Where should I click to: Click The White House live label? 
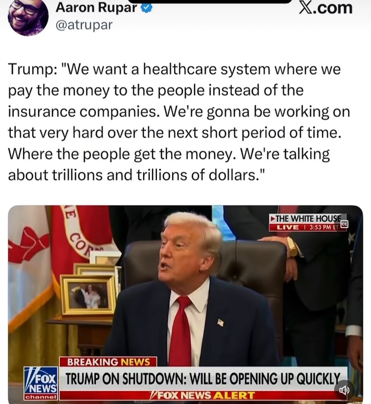coord(308,219)
